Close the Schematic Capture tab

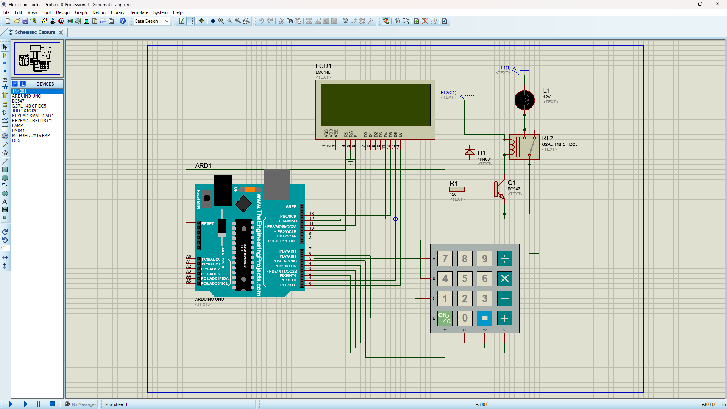tap(61, 33)
